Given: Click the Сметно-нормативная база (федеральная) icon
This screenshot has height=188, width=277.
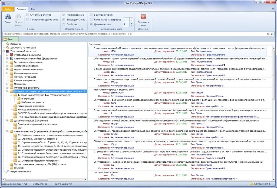Looking at the screenshot, I should click(11, 58).
